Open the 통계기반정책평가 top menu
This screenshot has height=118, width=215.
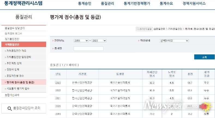click(x=137, y=4)
